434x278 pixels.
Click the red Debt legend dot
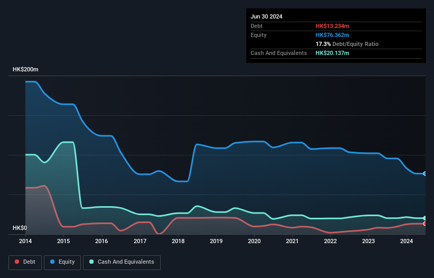[17, 262]
